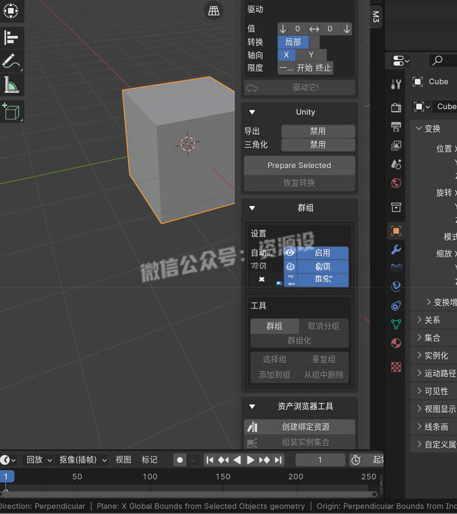
Task: Click the Cube object icon in properties header
Action: [x=417, y=82]
